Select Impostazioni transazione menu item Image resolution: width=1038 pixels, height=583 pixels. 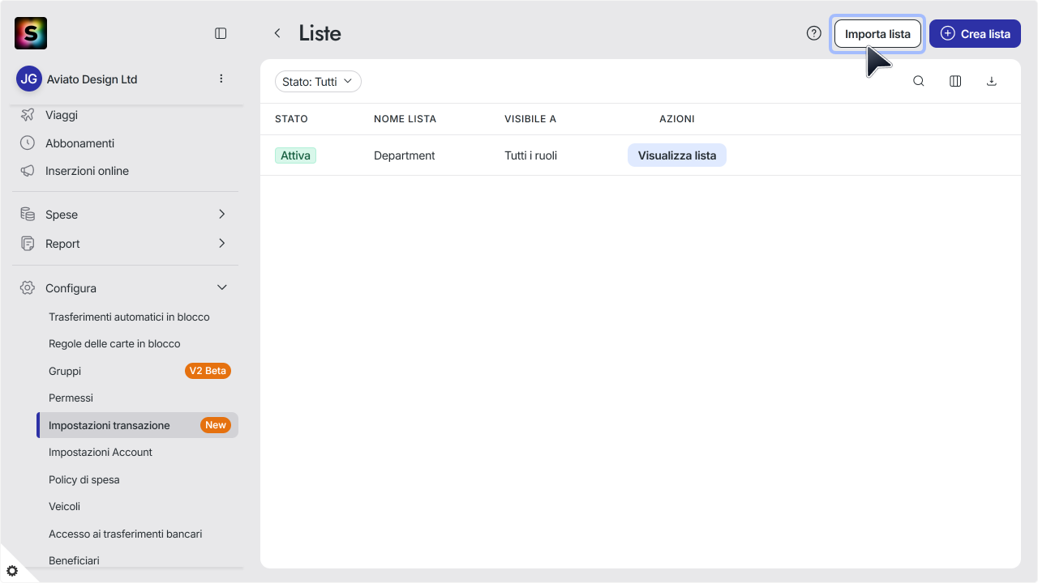(137, 425)
